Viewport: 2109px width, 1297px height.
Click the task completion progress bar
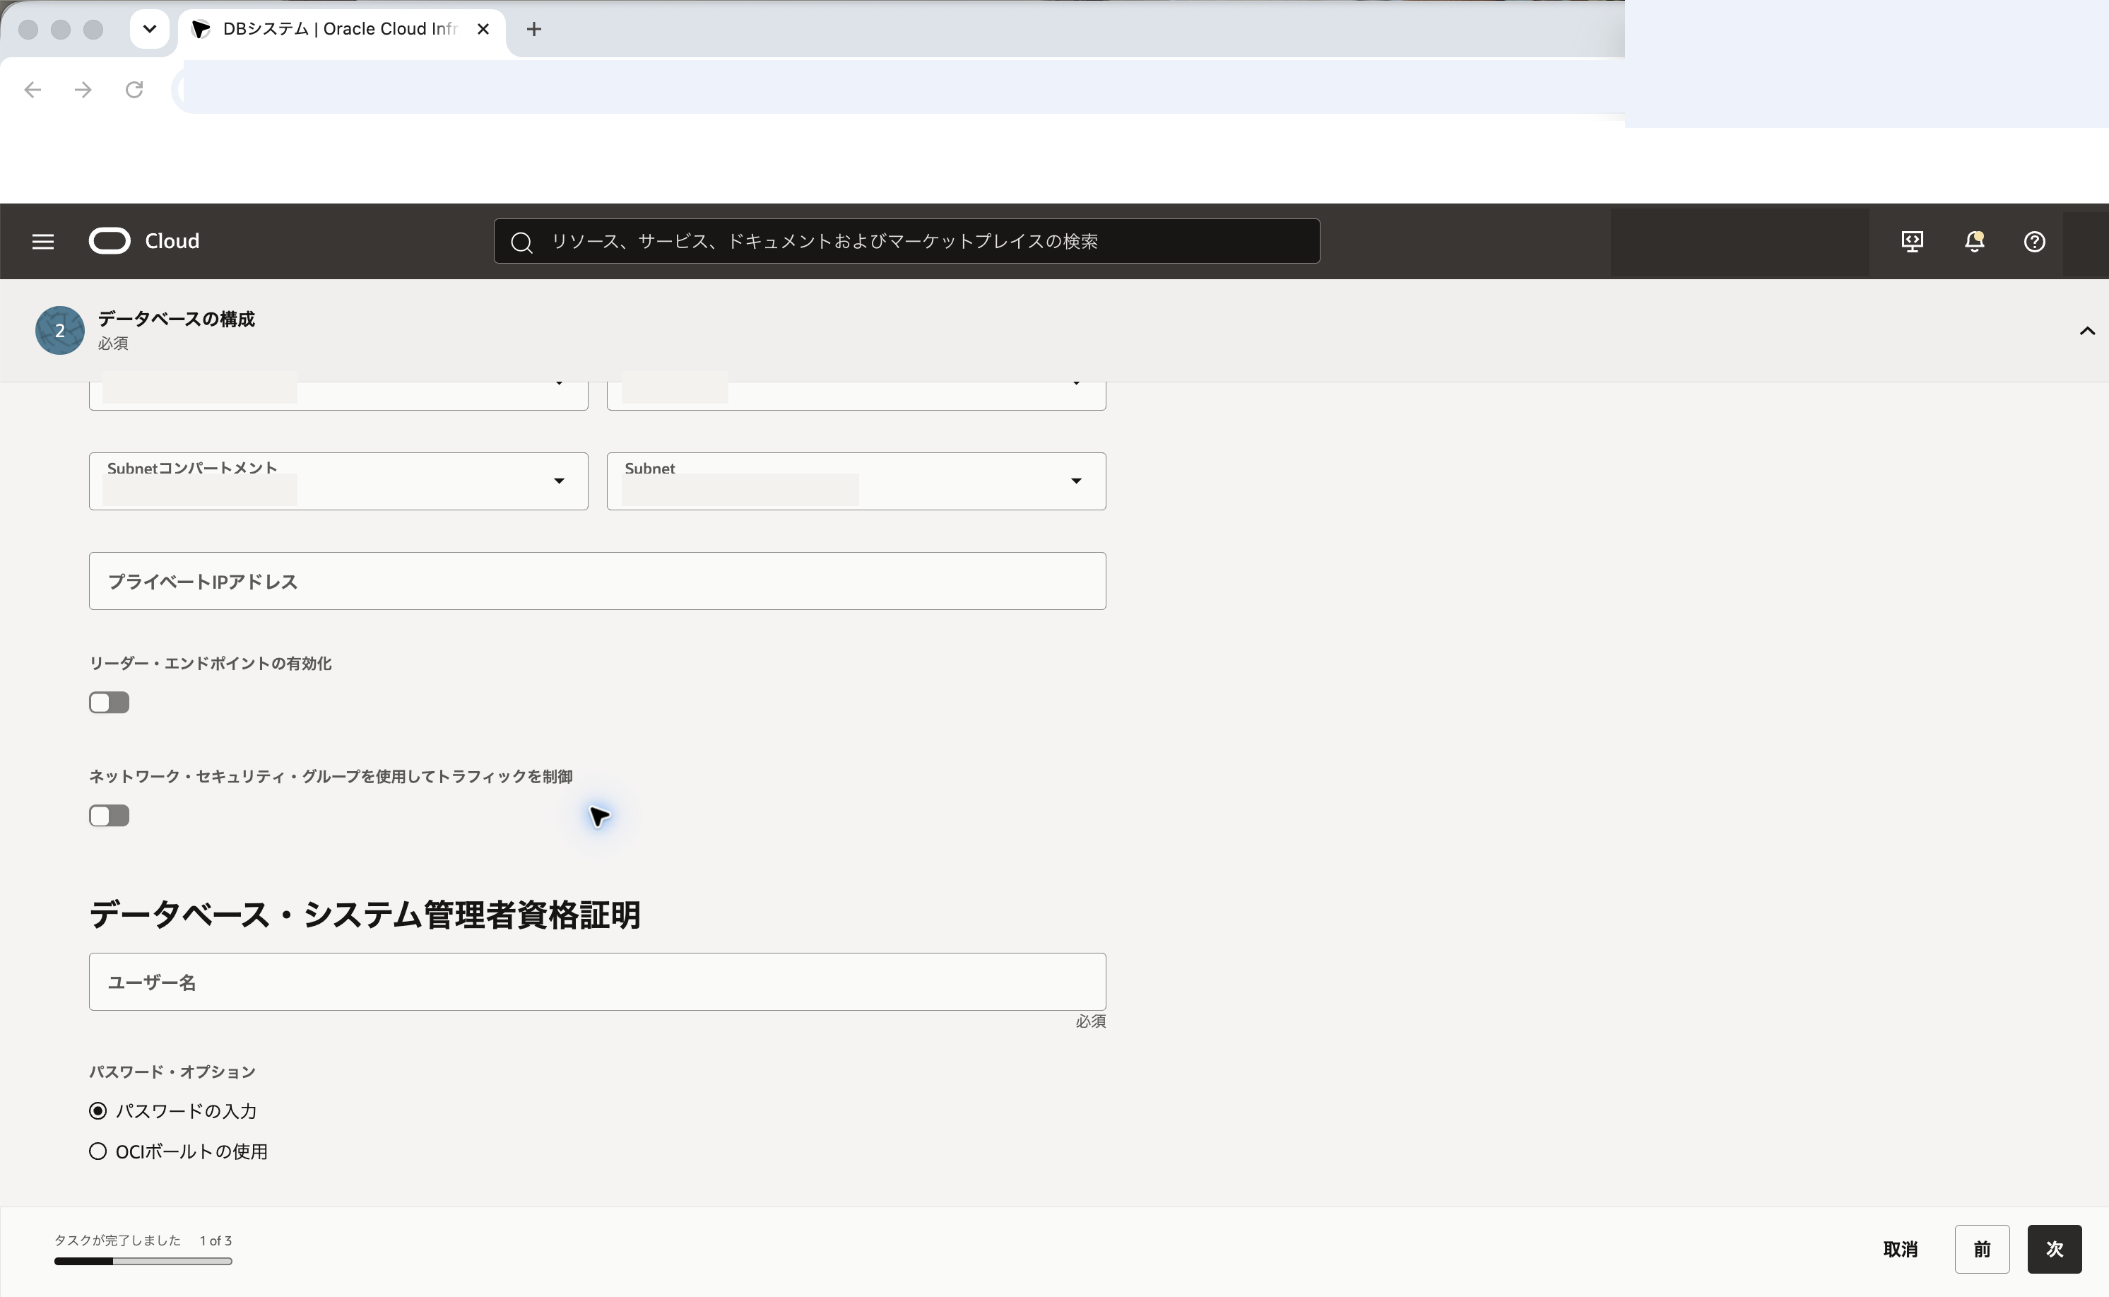[143, 1261]
